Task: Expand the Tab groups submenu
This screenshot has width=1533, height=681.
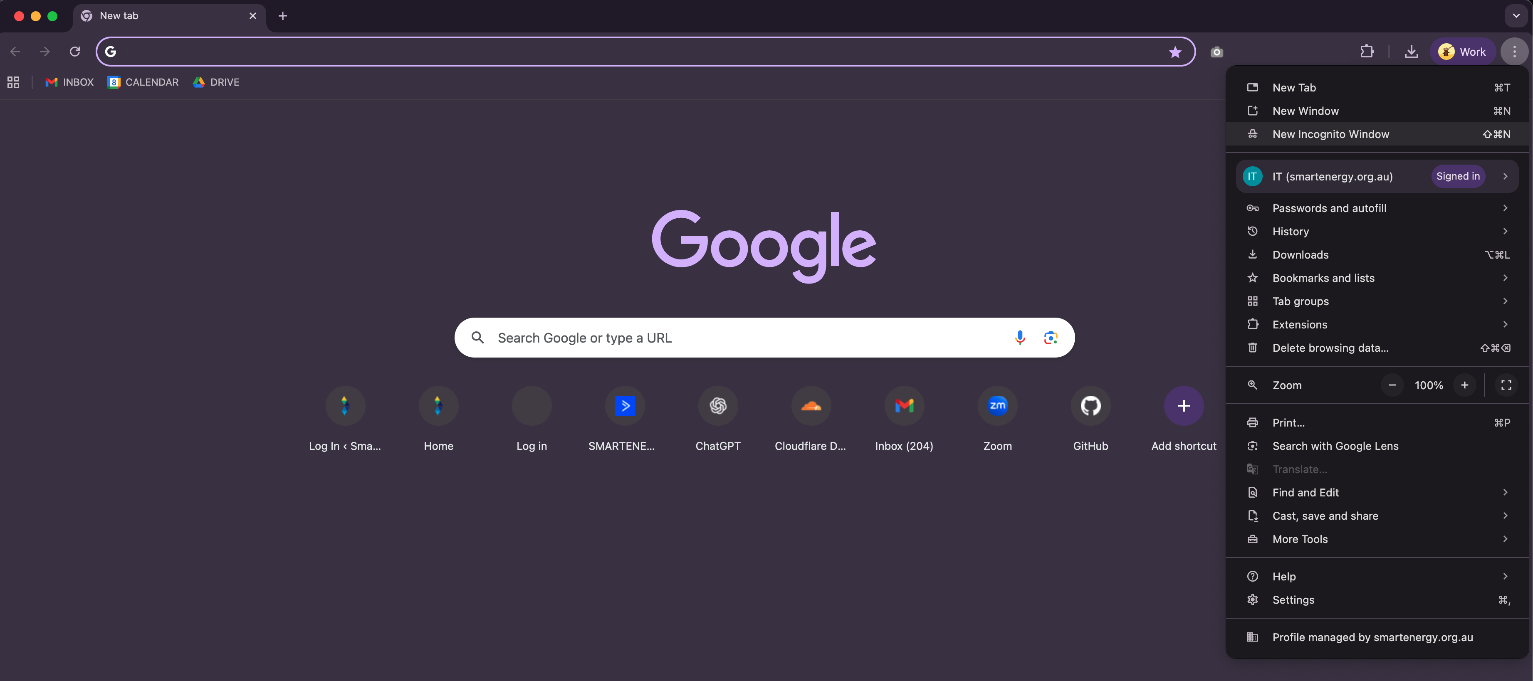Action: pos(1377,301)
